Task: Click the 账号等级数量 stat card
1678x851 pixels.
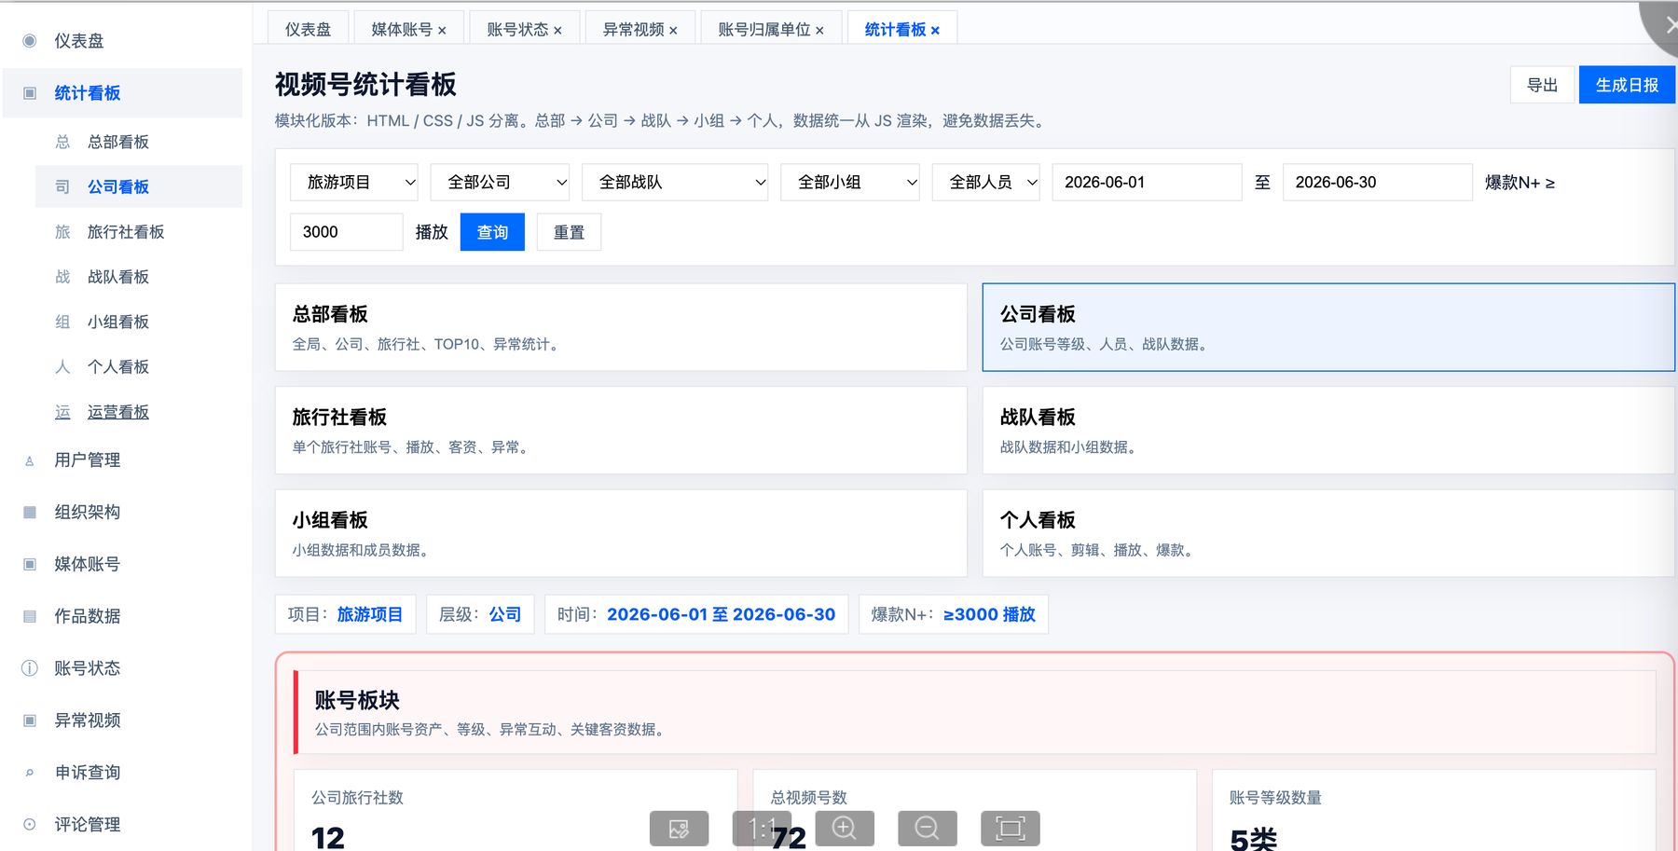Action: pyautogui.click(x=1434, y=811)
